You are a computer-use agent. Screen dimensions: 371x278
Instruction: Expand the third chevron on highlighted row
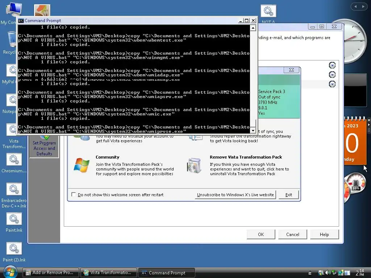pos(332,84)
